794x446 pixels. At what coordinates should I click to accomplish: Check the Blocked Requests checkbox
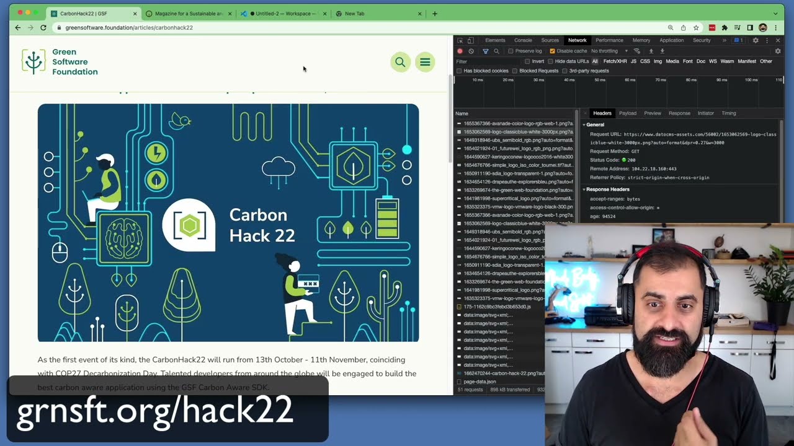tap(515, 71)
